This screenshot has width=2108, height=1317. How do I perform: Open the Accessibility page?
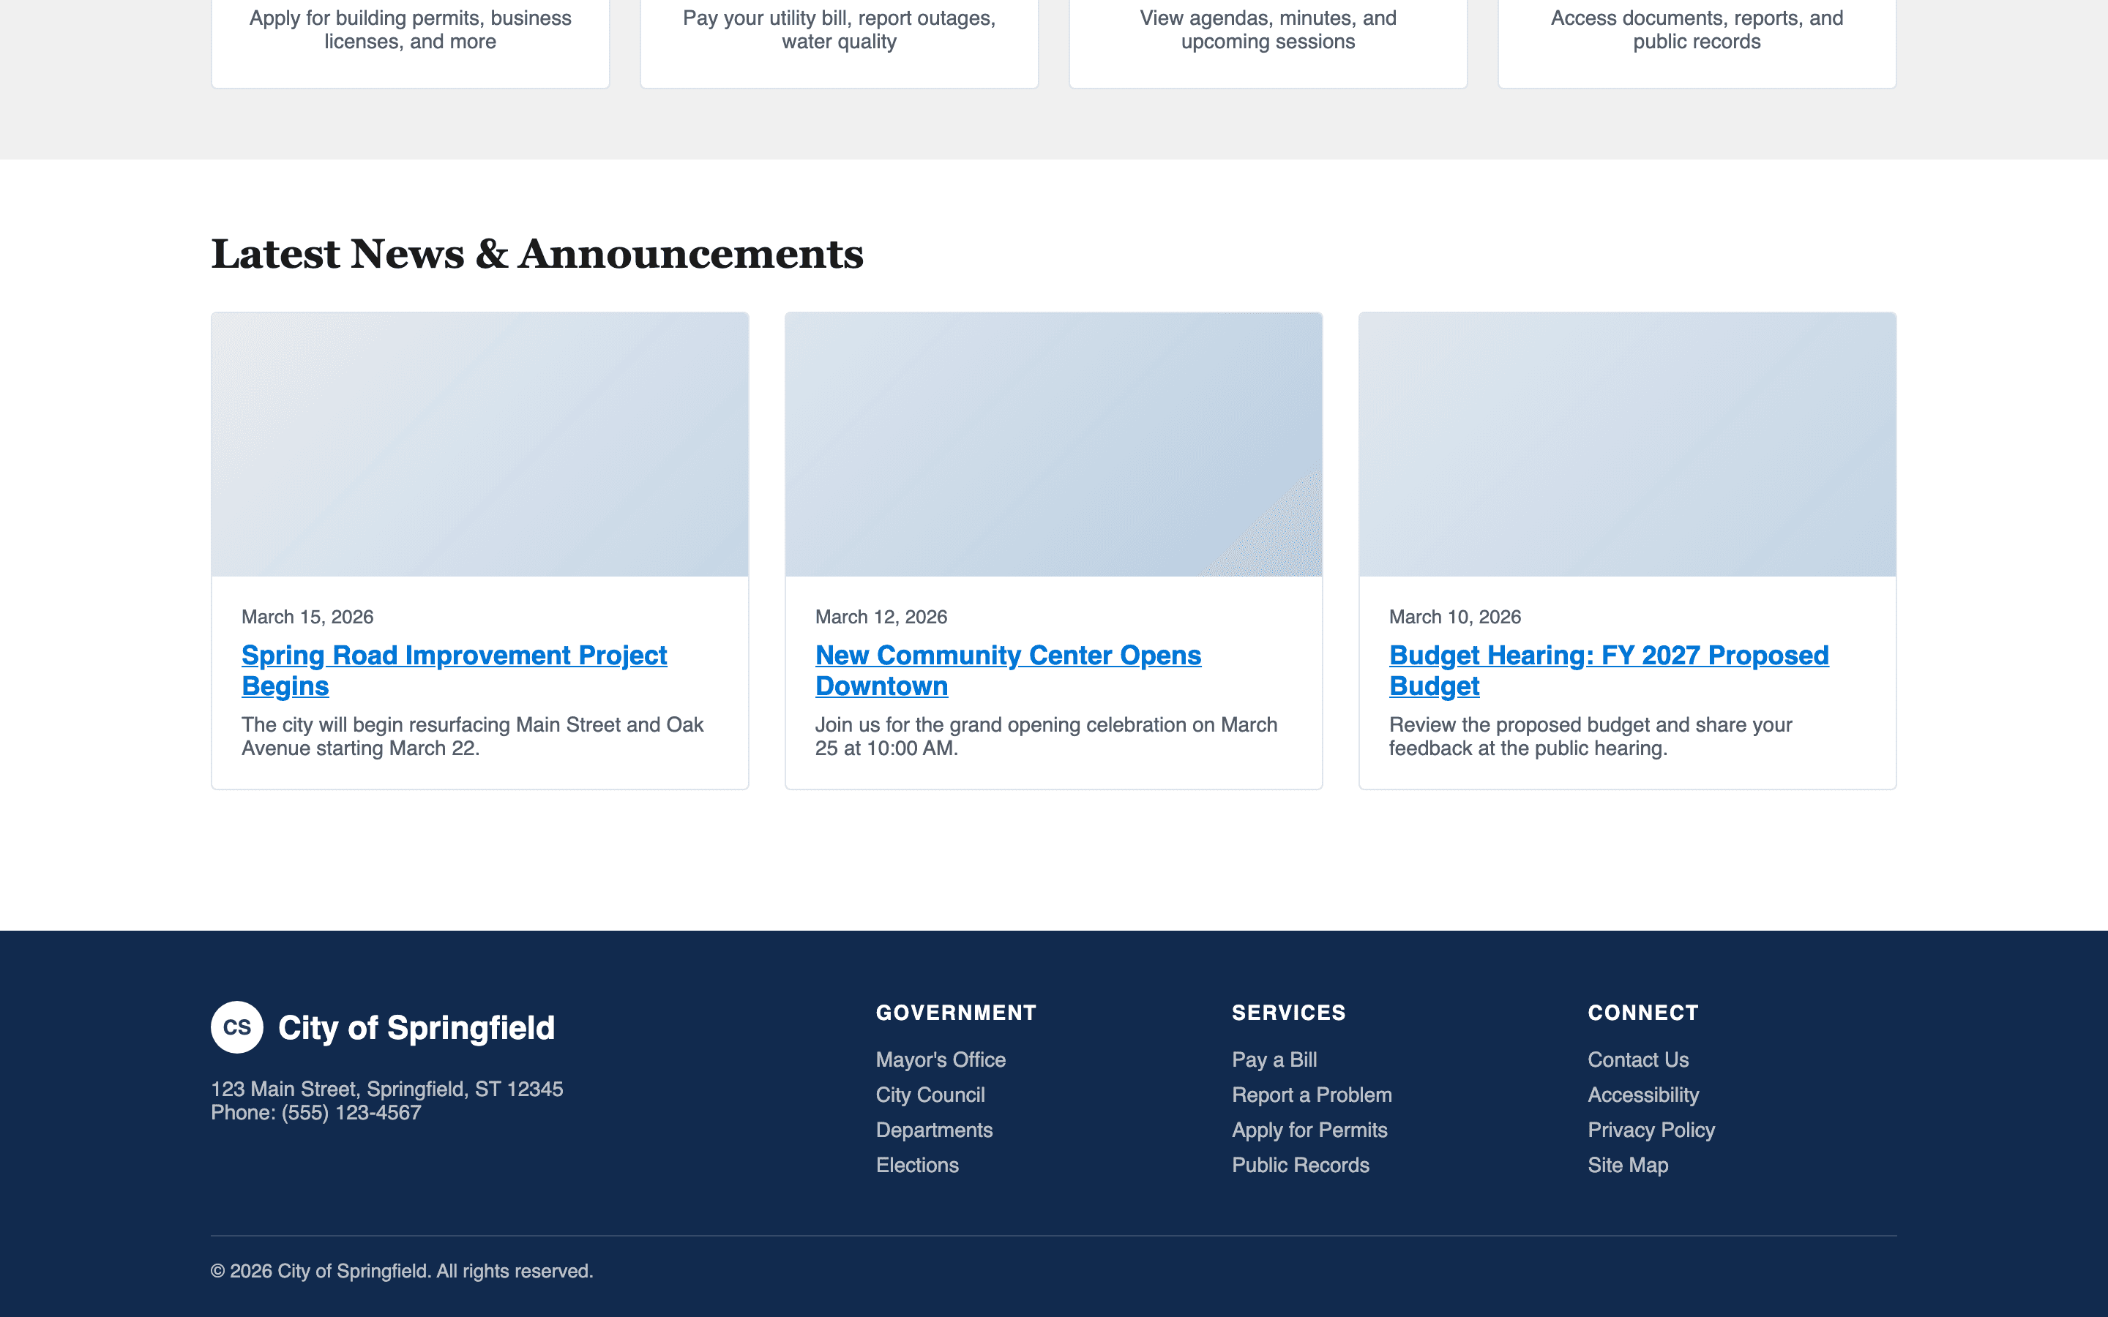1642,1094
